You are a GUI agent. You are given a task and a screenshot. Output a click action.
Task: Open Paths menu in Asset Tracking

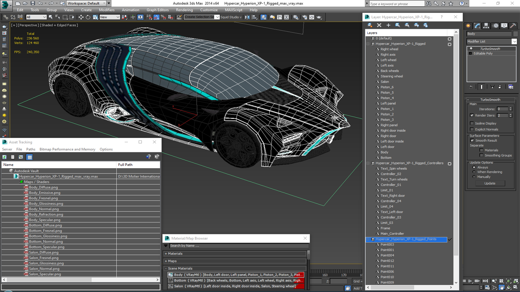pos(31,149)
